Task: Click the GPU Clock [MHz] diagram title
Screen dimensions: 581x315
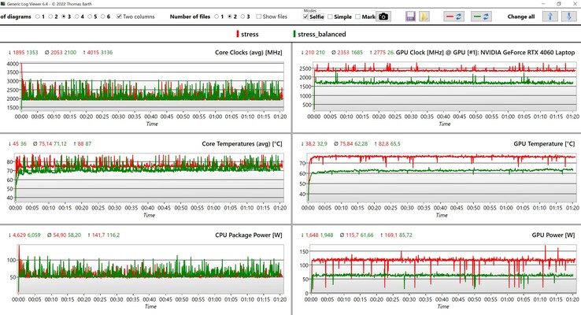Action: tap(485, 52)
